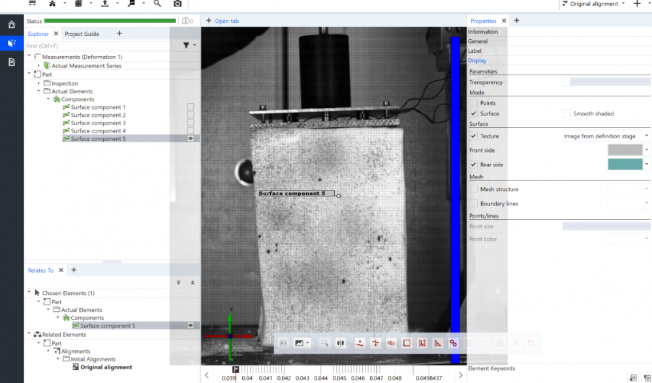
Task: Enable the Points mode checkbox
Action: pos(473,103)
